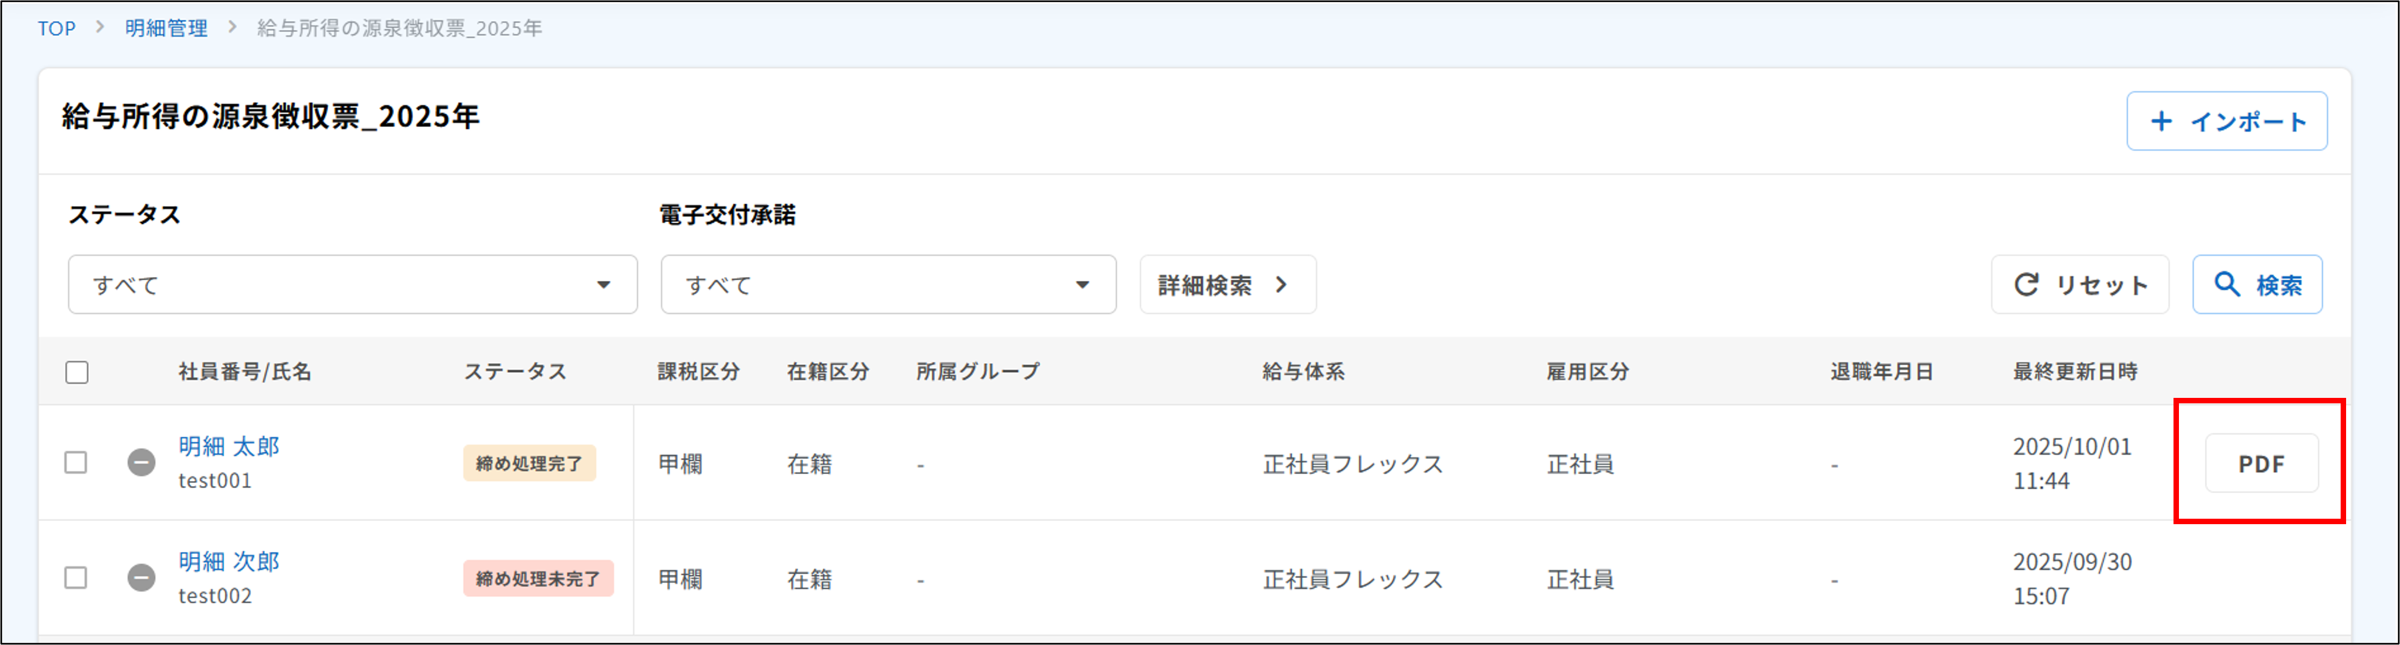2400x645 pixels.
Task: Click the 締め処理完了 status badge
Action: tap(529, 464)
